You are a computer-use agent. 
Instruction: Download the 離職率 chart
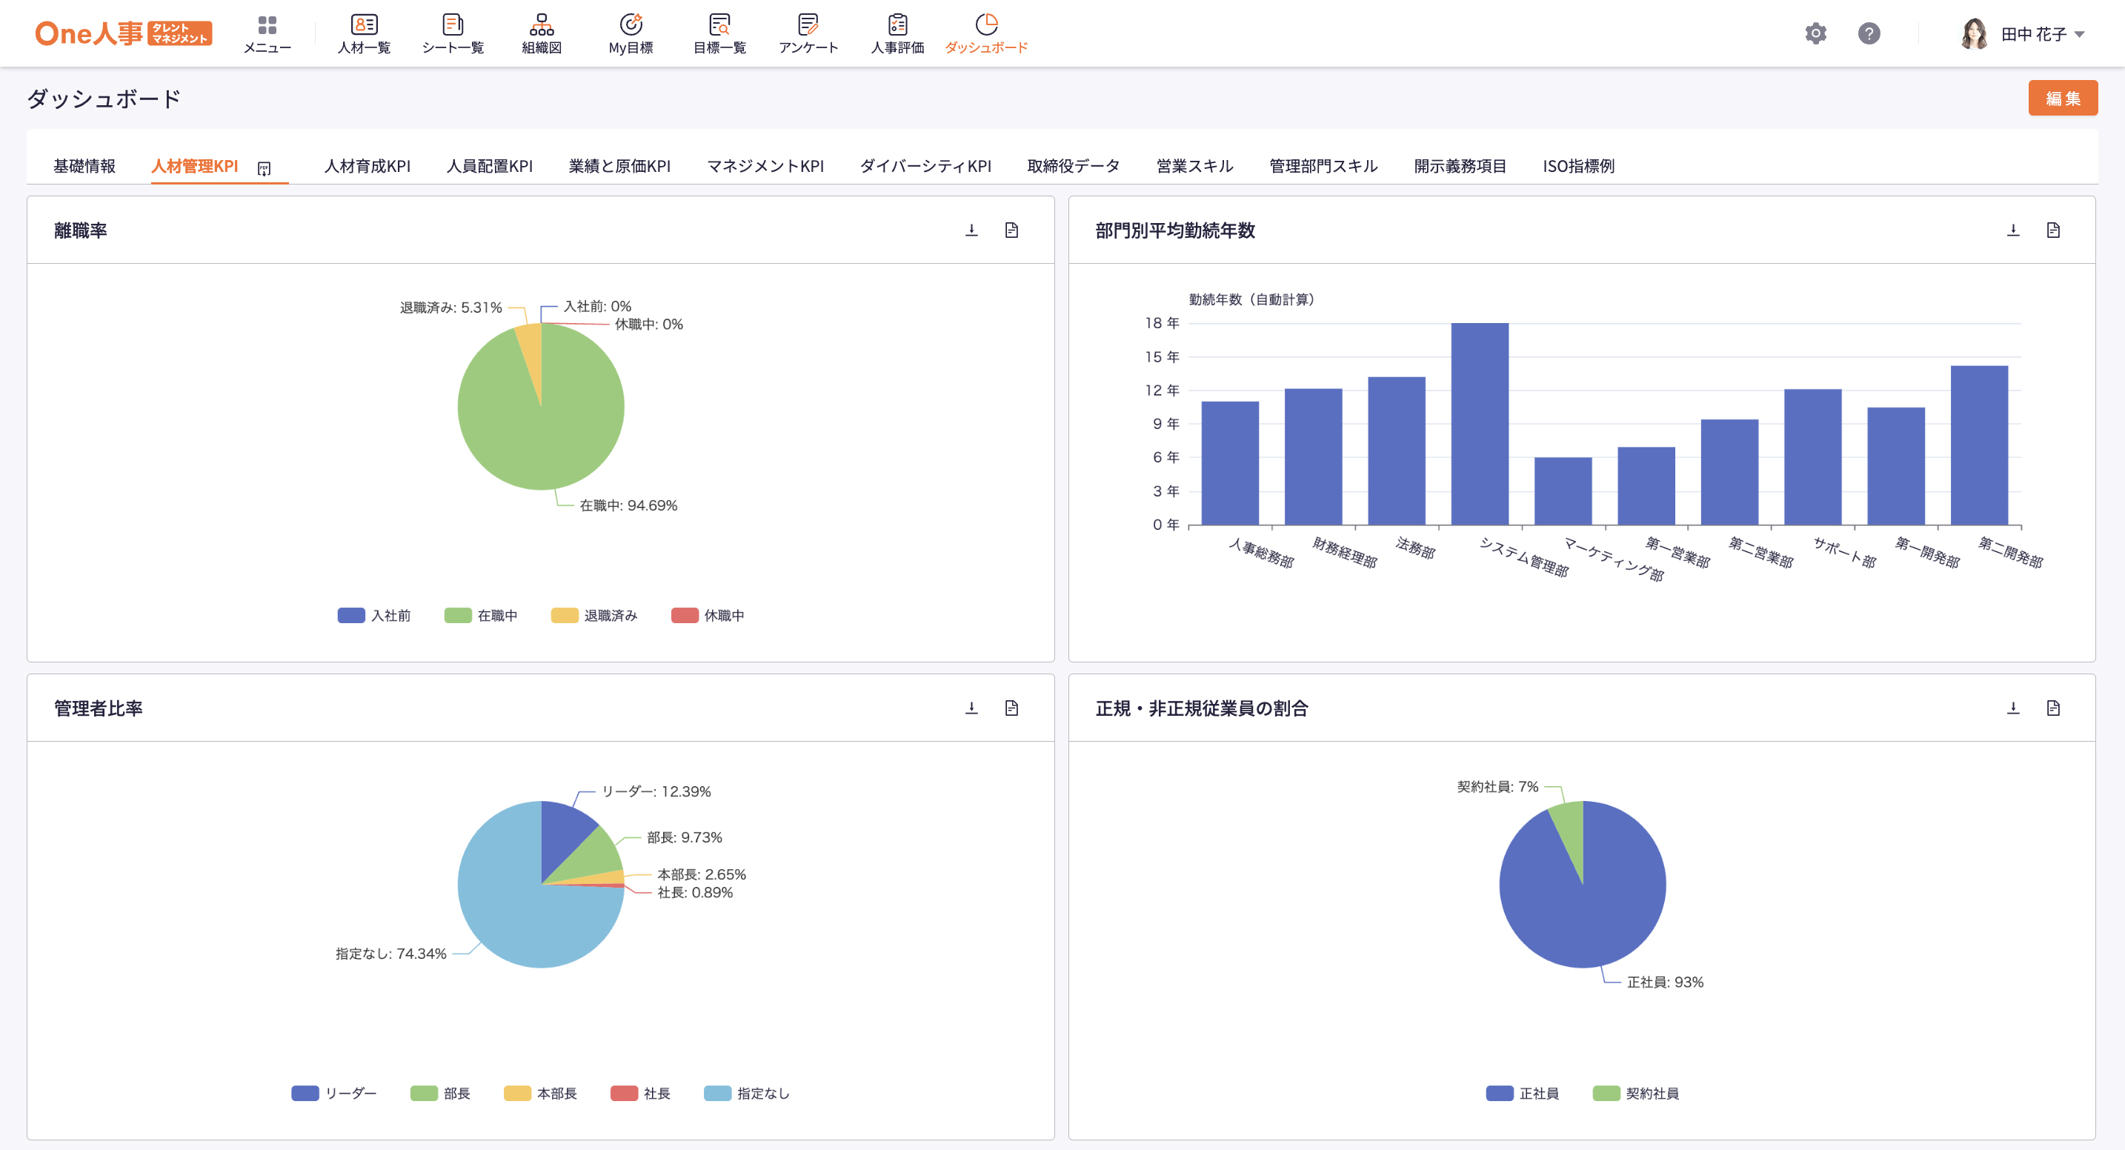point(971,230)
